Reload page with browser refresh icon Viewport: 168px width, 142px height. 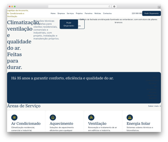pyautogui.click(x=109, y=6)
